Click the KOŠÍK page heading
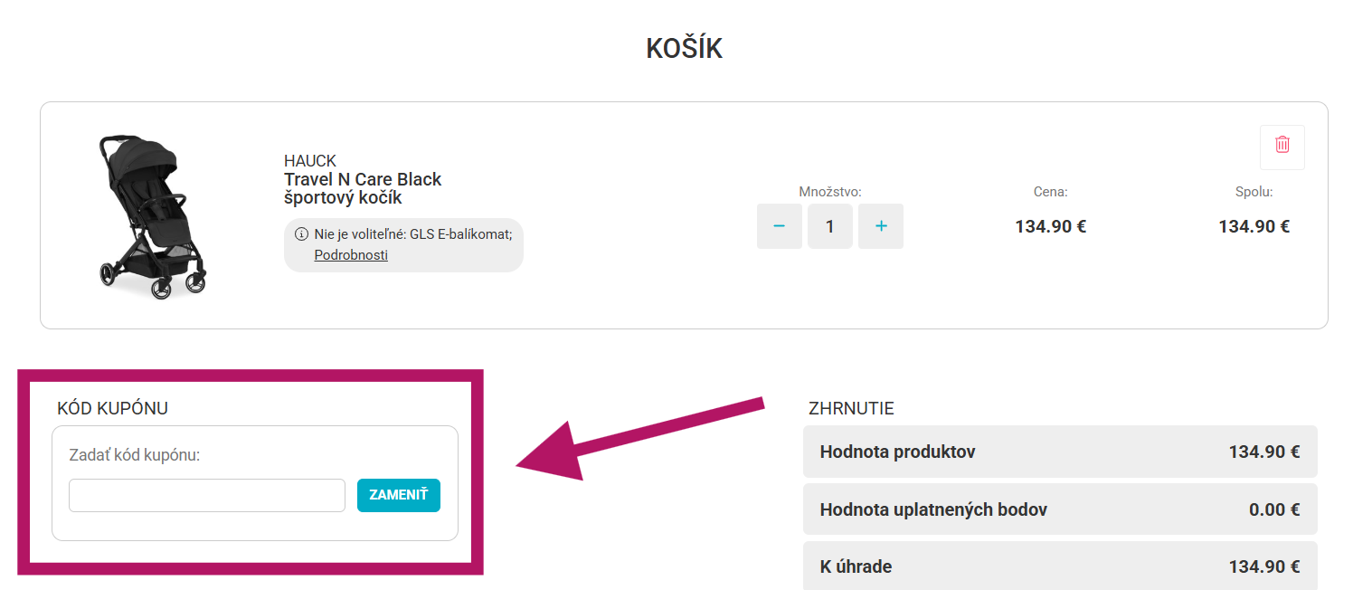 coord(685,49)
